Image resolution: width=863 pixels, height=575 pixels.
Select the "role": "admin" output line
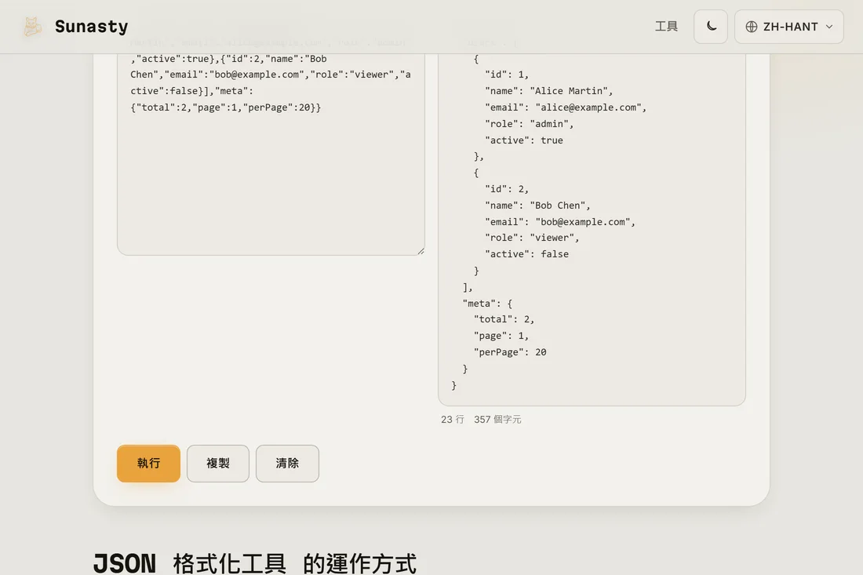coord(529,124)
